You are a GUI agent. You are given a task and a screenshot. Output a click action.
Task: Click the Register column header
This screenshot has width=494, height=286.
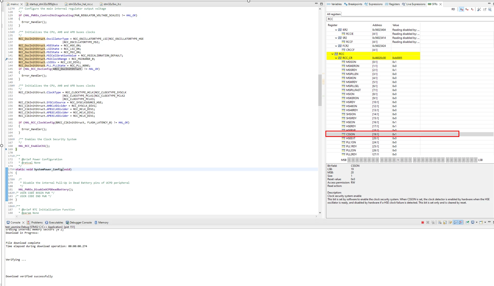[349, 25]
